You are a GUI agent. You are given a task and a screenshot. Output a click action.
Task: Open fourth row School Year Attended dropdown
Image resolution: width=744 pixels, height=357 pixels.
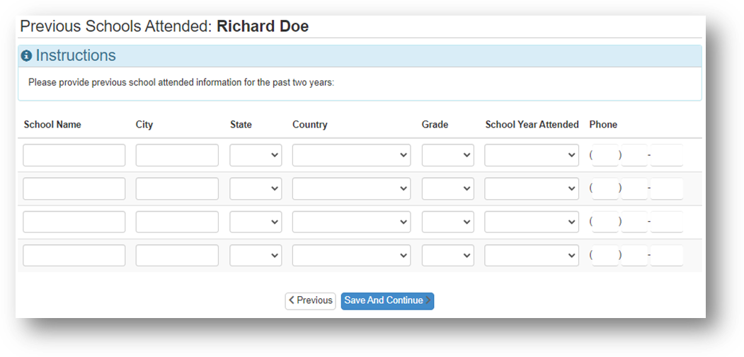pyautogui.click(x=532, y=256)
